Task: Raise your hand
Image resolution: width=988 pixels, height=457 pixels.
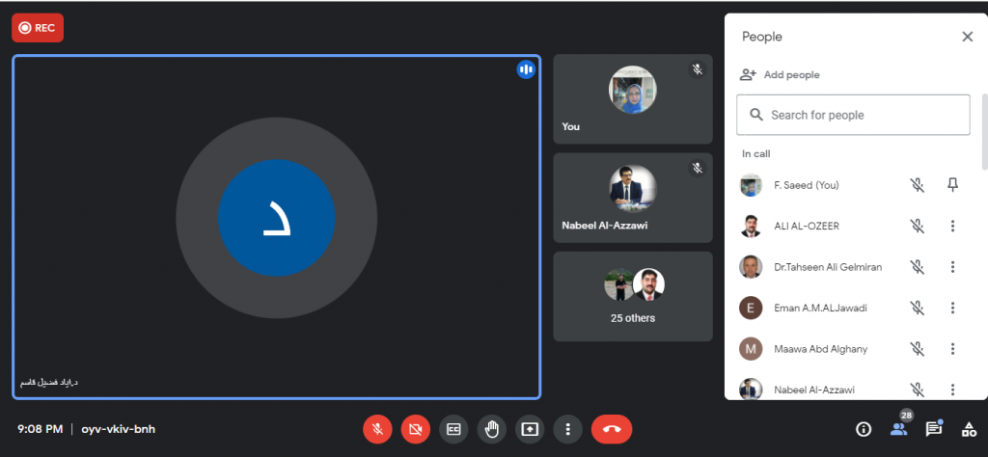Action: pyautogui.click(x=491, y=429)
